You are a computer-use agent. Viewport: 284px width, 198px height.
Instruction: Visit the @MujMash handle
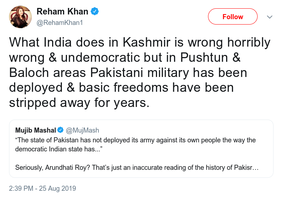coord(82,130)
